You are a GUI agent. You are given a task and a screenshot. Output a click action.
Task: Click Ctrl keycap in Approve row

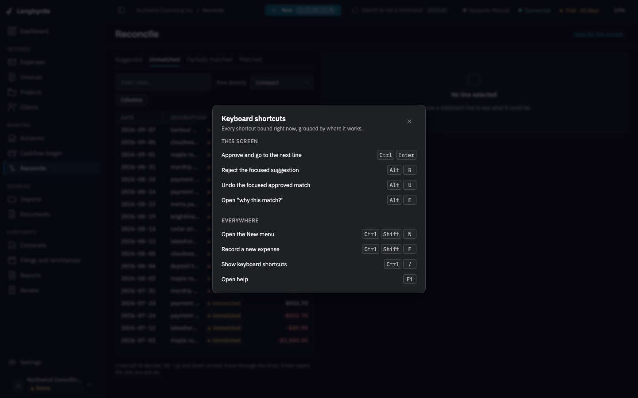[385, 155]
